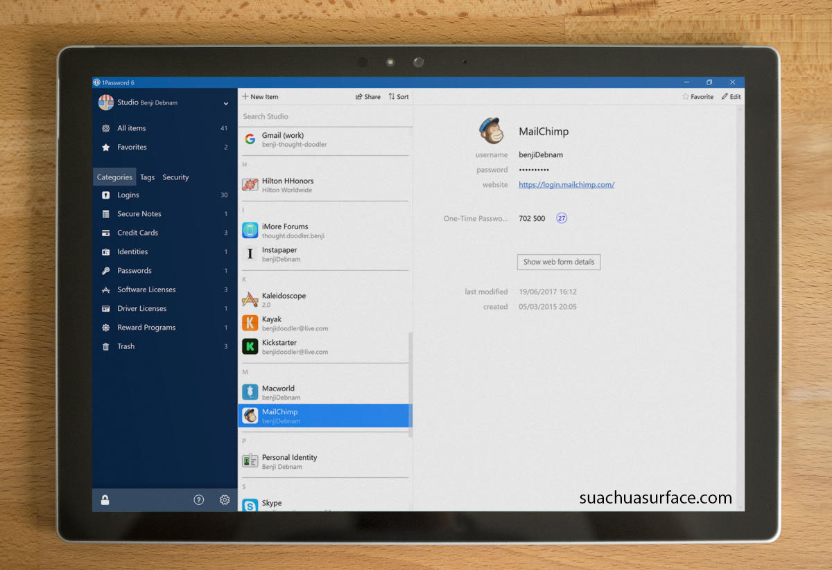The width and height of the screenshot is (832, 570).
Task: Open the Driver Licenses category icon
Action: pos(106,309)
